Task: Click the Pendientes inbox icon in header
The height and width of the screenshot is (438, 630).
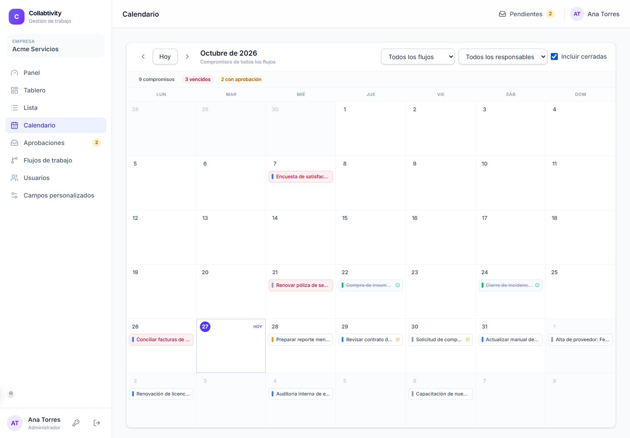Action: pyautogui.click(x=503, y=14)
